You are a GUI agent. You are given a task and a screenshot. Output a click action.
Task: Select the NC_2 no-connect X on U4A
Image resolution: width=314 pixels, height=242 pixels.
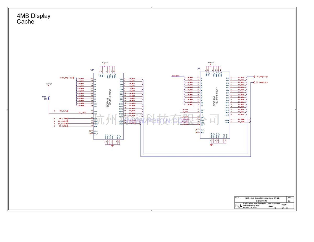(x=196, y=132)
